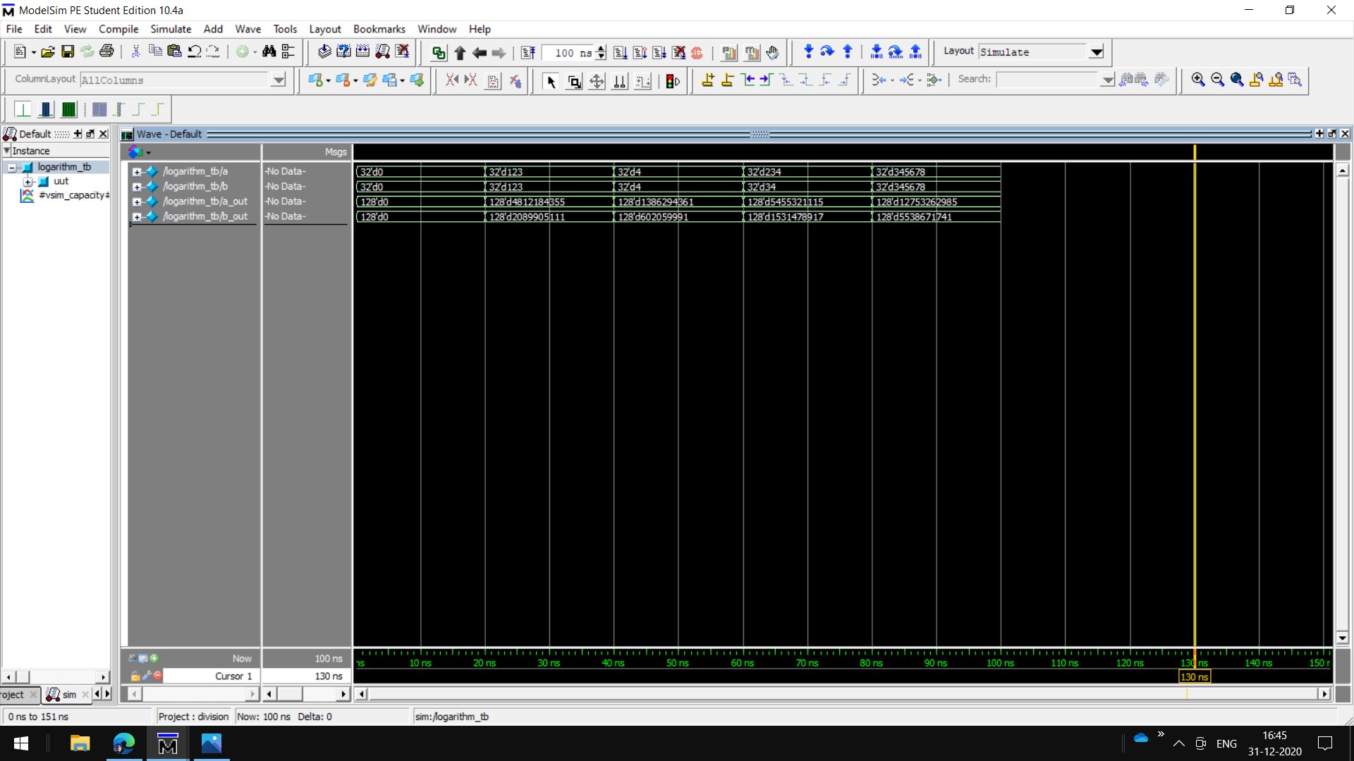Expand the /logarithm_tb/a_out signal
Screen dimensions: 1354x761
(x=137, y=202)
